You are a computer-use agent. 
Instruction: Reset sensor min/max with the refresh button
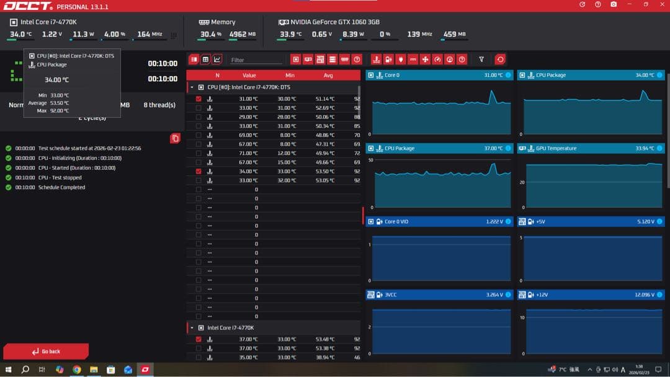tap(501, 60)
